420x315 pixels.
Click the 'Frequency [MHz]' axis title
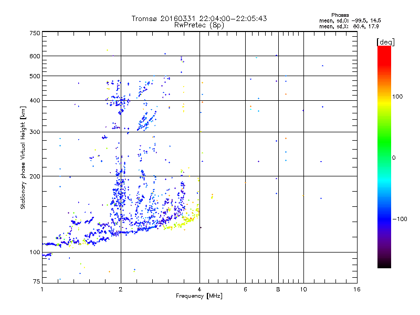(199, 296)
